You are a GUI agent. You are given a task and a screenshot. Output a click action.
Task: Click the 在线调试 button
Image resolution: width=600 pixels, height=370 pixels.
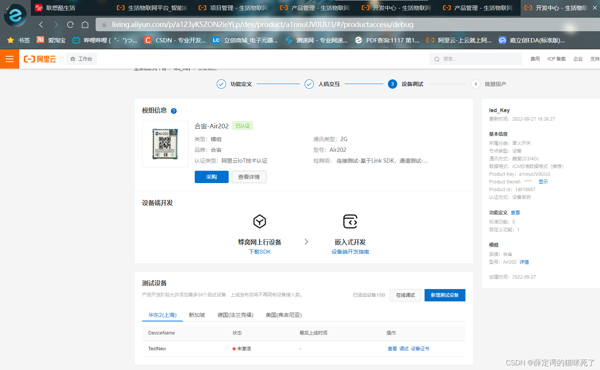point(406,295)
